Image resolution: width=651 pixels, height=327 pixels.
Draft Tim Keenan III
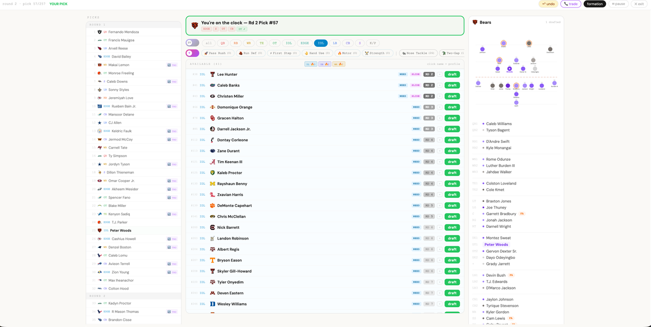pos(452,162)
